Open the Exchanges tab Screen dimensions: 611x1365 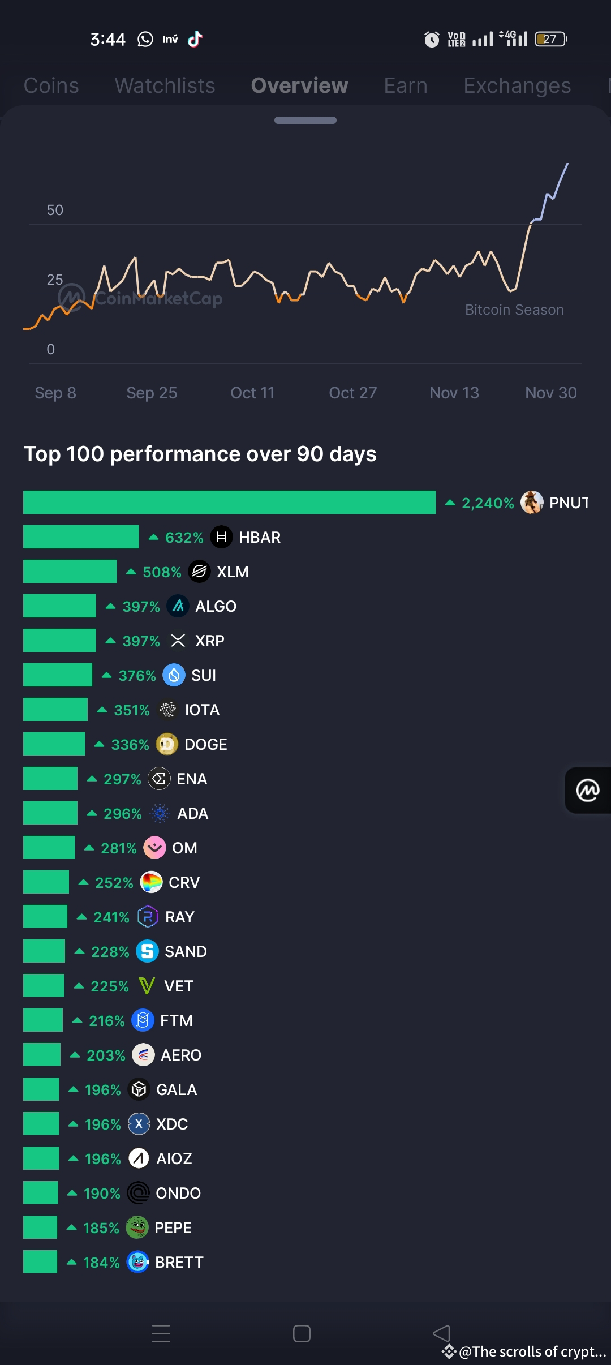tap(516, 85)
